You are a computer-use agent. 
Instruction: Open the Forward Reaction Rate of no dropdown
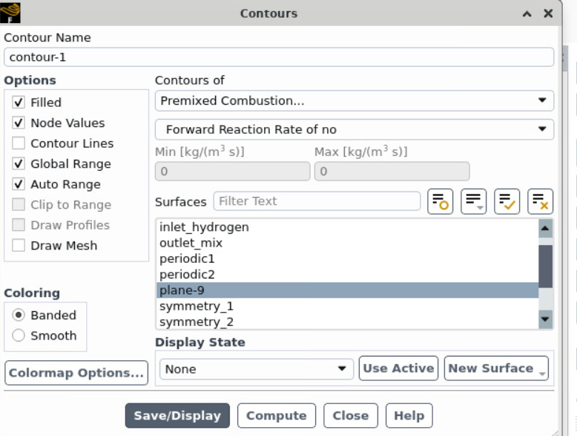[354, 129]
